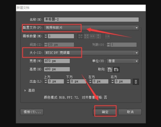Viewport: 161px width, 127px height.
Task: Open the 配置文件 profile dropdown
Action: tap(91, 28)
